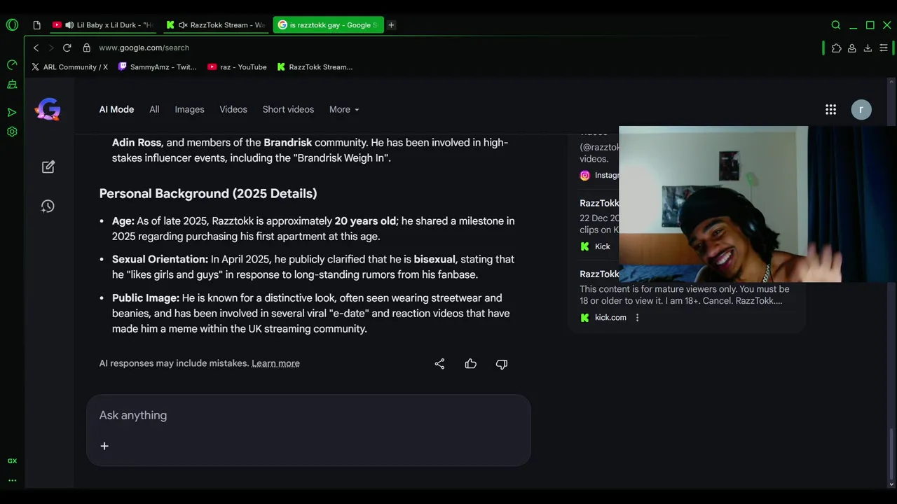Open the kick.com source link
This screenshot has height=504, width=897.
coord(603,317)
